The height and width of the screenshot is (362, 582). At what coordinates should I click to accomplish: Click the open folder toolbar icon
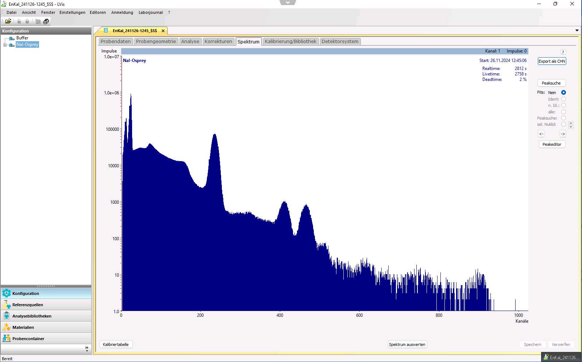point(8,22)
